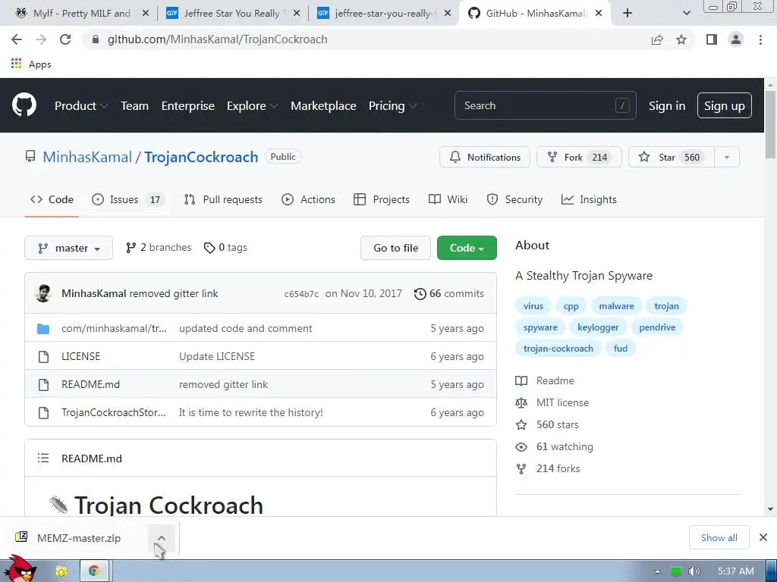
Task: Click the 0 tags link
Action: pos(225,248)
